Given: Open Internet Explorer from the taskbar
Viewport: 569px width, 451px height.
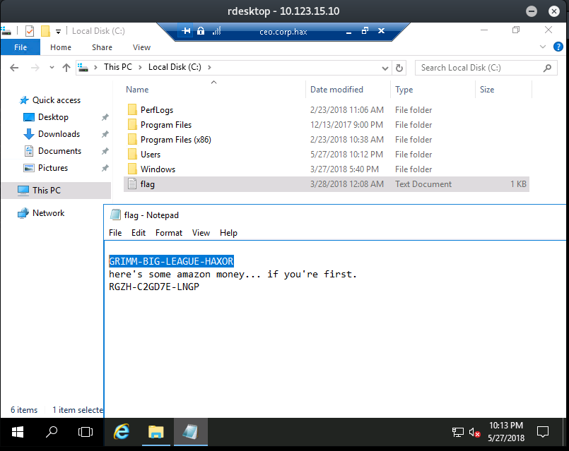Looking at the screenshot, I should [122, 431].
